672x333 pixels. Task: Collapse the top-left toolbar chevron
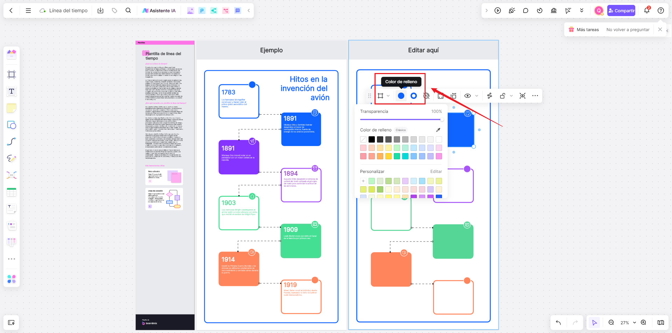[249, 10]
